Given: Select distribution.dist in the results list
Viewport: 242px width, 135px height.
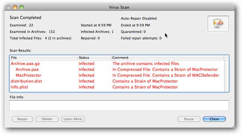Looking at the screenshot, I should [117, 81].
